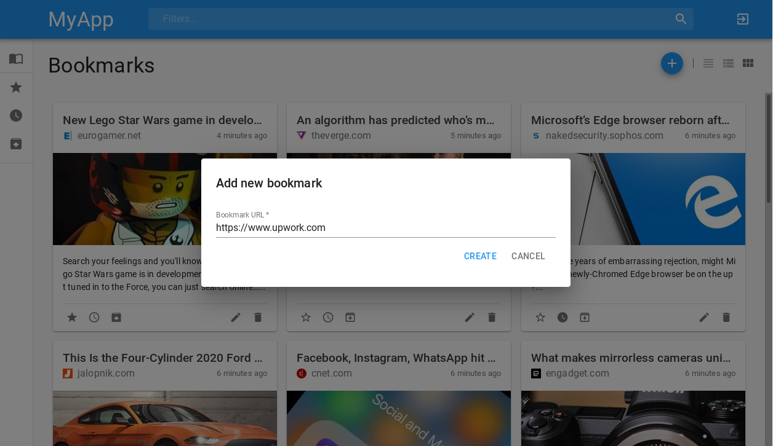
Task: Click the CREATE button in dialog
Action: (480, 256)
